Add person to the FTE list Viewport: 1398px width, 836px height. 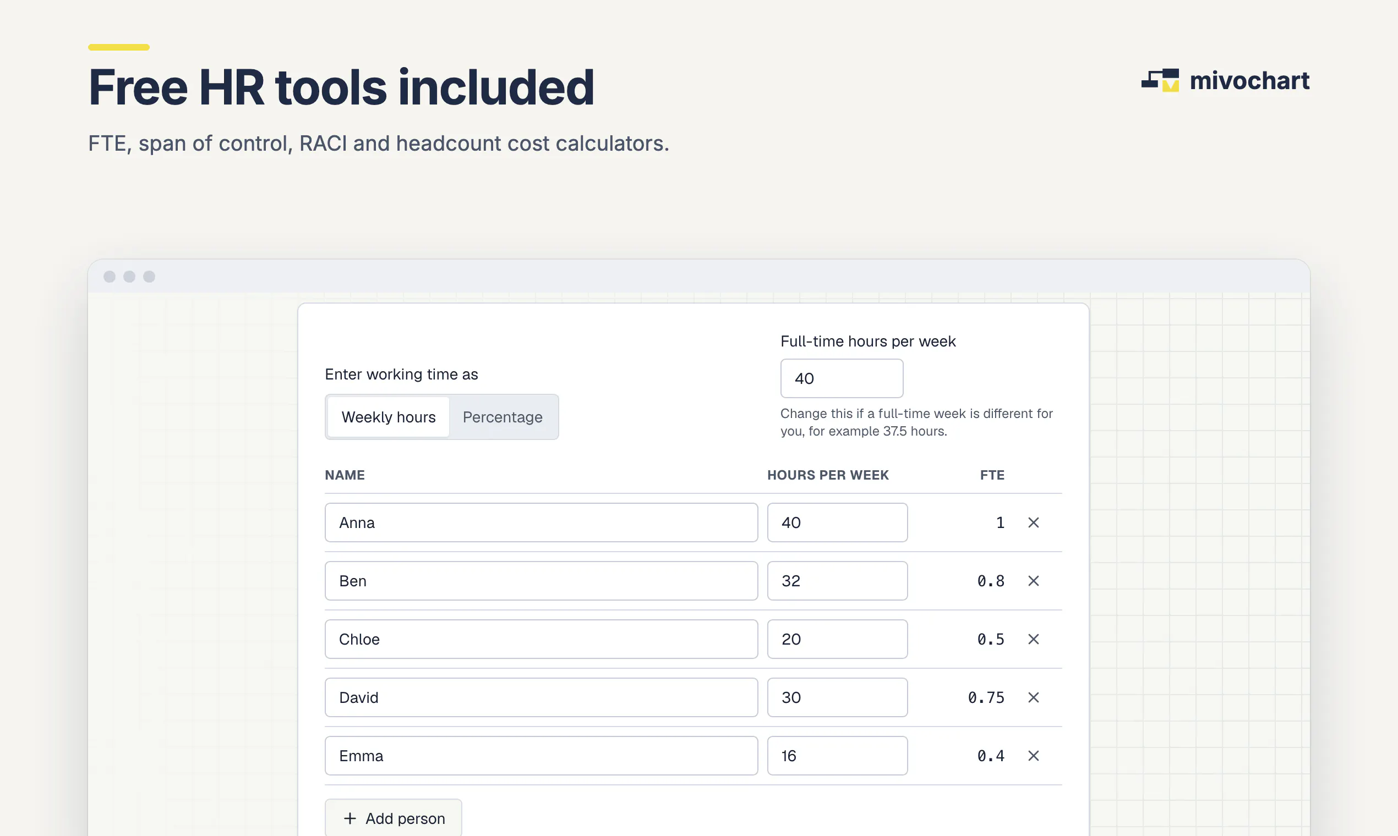pyautogui.click(x=394, y=818)
